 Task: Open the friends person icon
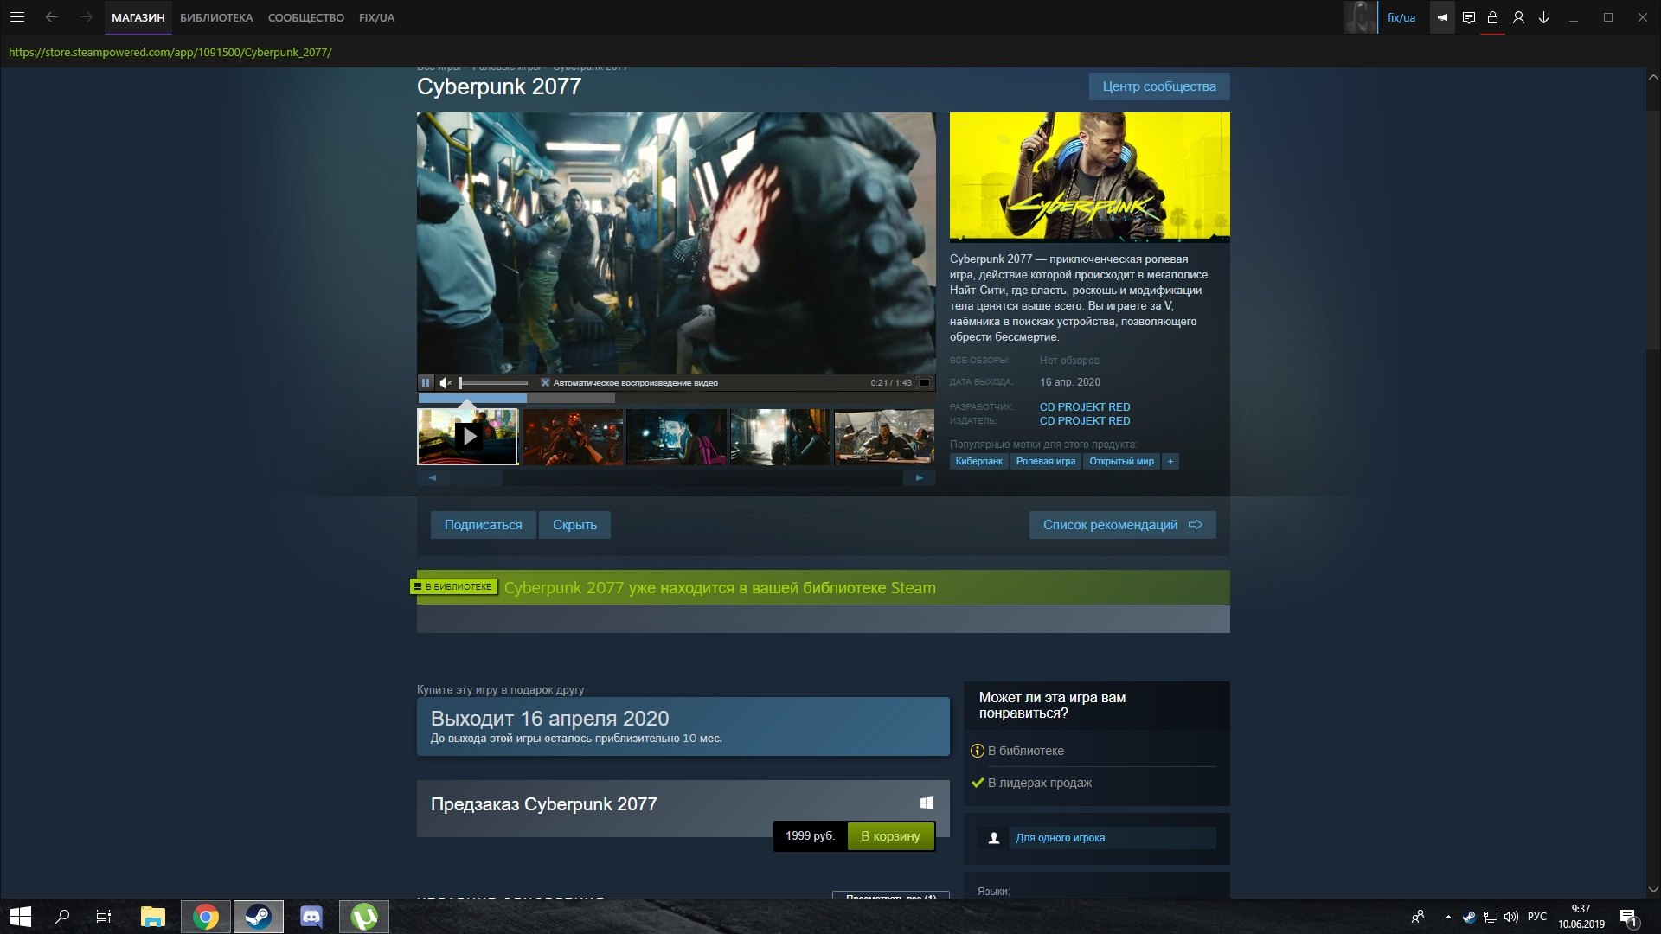pos(1518,17)
